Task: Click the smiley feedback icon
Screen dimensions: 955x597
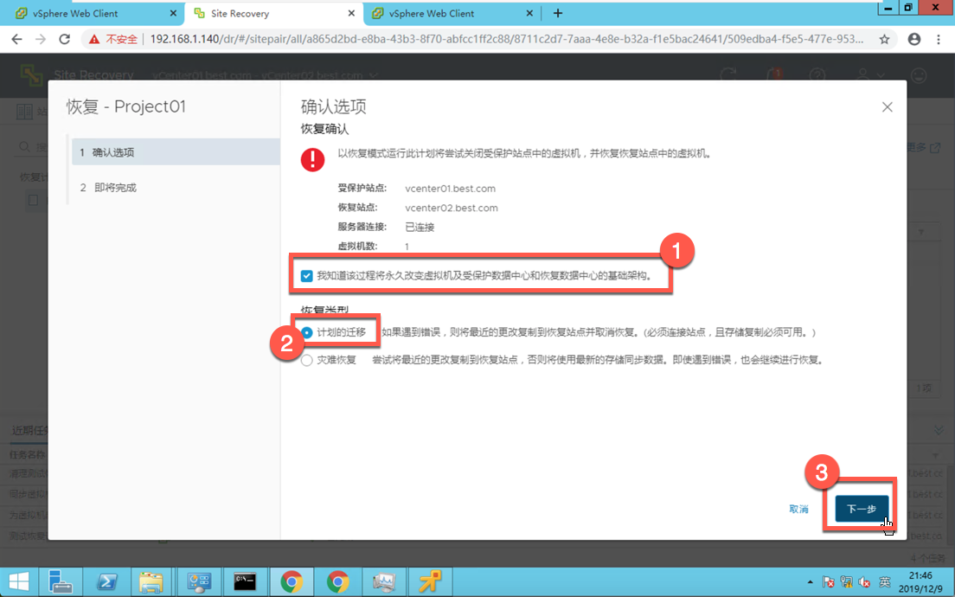Action: tap(918, 75)
